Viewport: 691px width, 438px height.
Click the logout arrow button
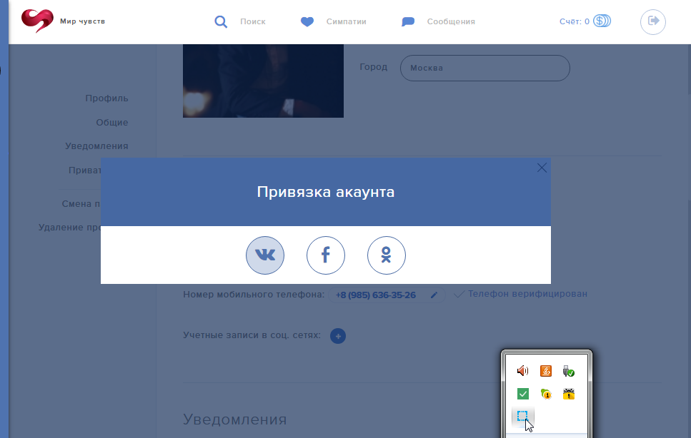[653, 22]
